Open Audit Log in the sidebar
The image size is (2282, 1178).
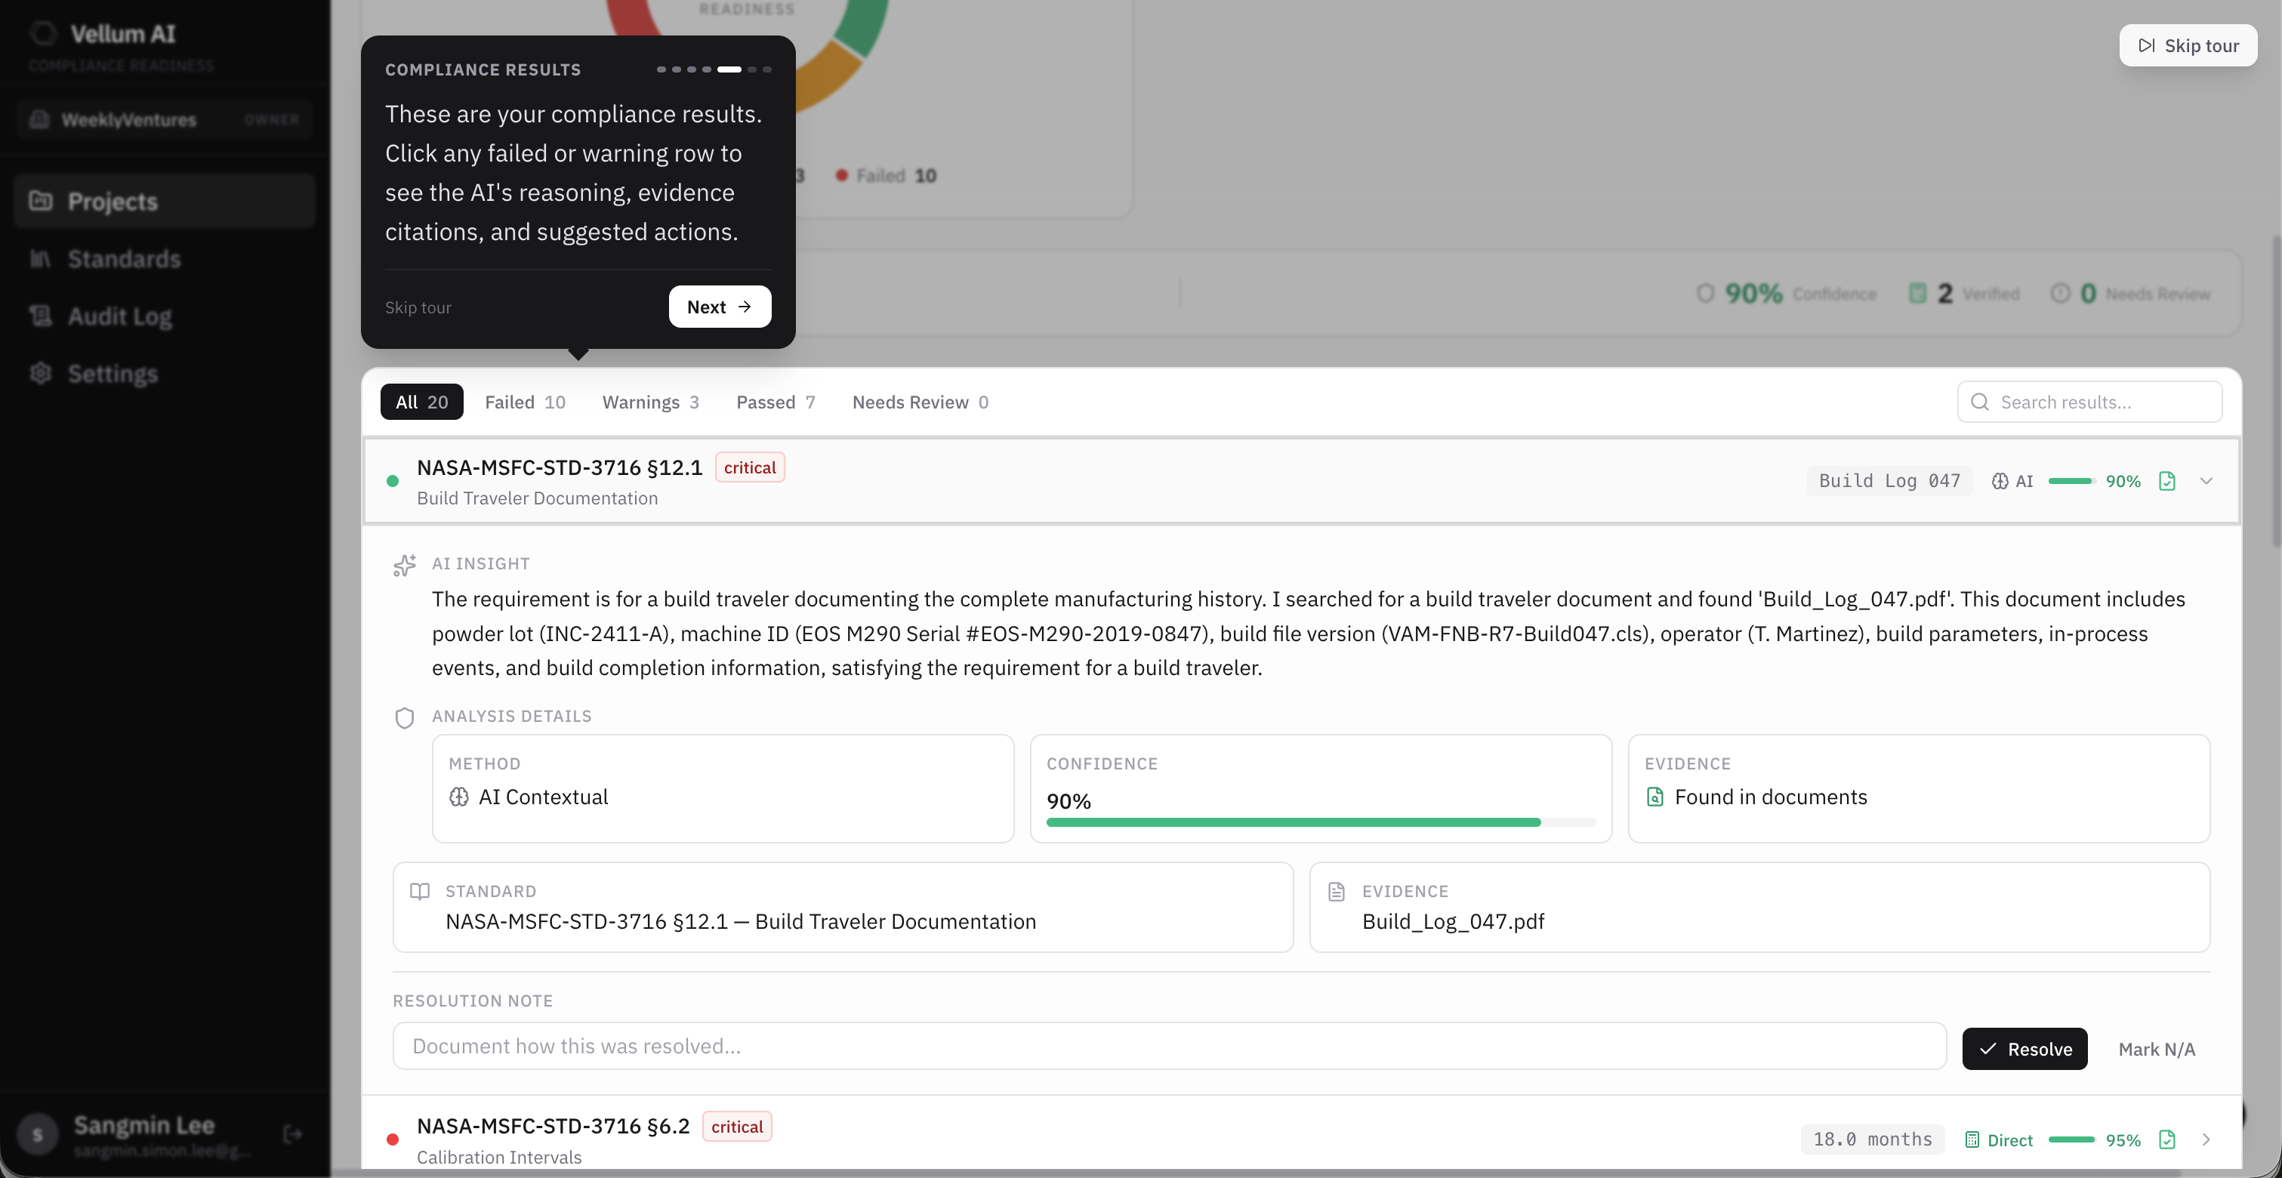[165, 316]
